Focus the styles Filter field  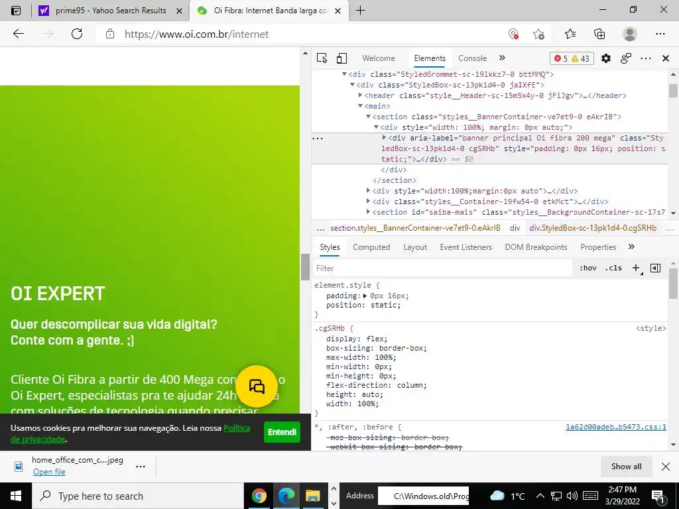click(442, 268)
